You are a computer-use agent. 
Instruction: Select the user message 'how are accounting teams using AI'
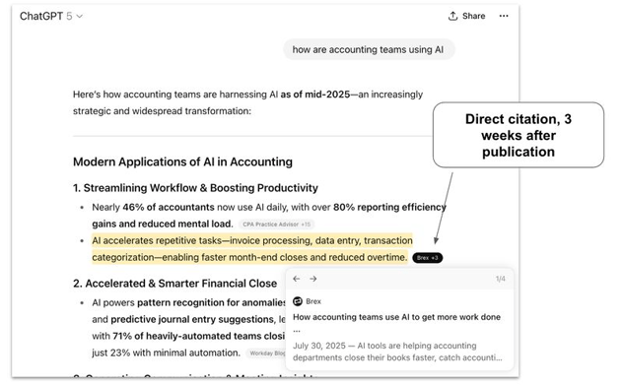pos(368,49)
